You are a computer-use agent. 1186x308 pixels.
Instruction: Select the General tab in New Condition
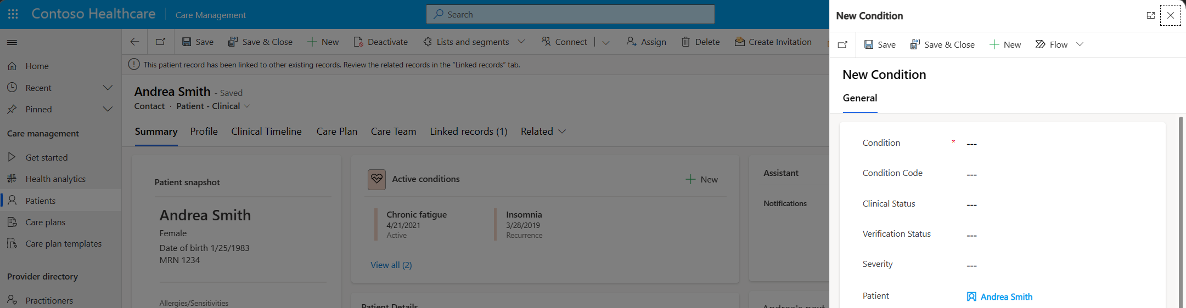(x=860, y=98)
